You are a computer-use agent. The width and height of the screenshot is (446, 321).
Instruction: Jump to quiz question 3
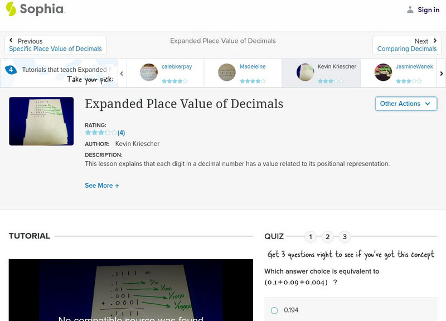click(x=345, y=237)
